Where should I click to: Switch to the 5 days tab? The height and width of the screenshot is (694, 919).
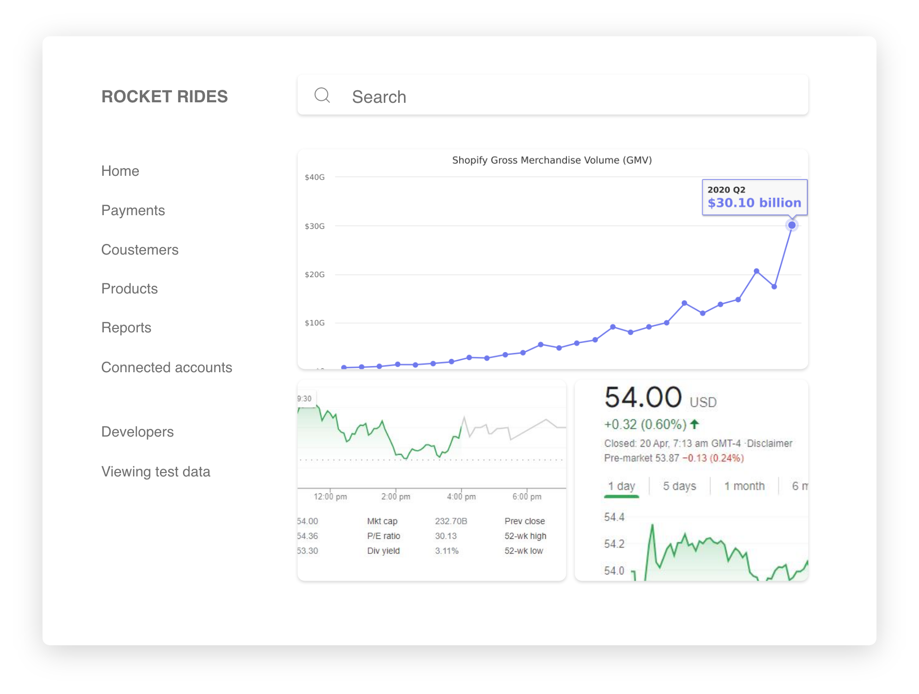point(679,486)
